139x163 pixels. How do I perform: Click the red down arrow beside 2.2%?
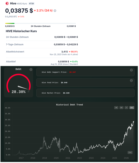pos(35,11)
